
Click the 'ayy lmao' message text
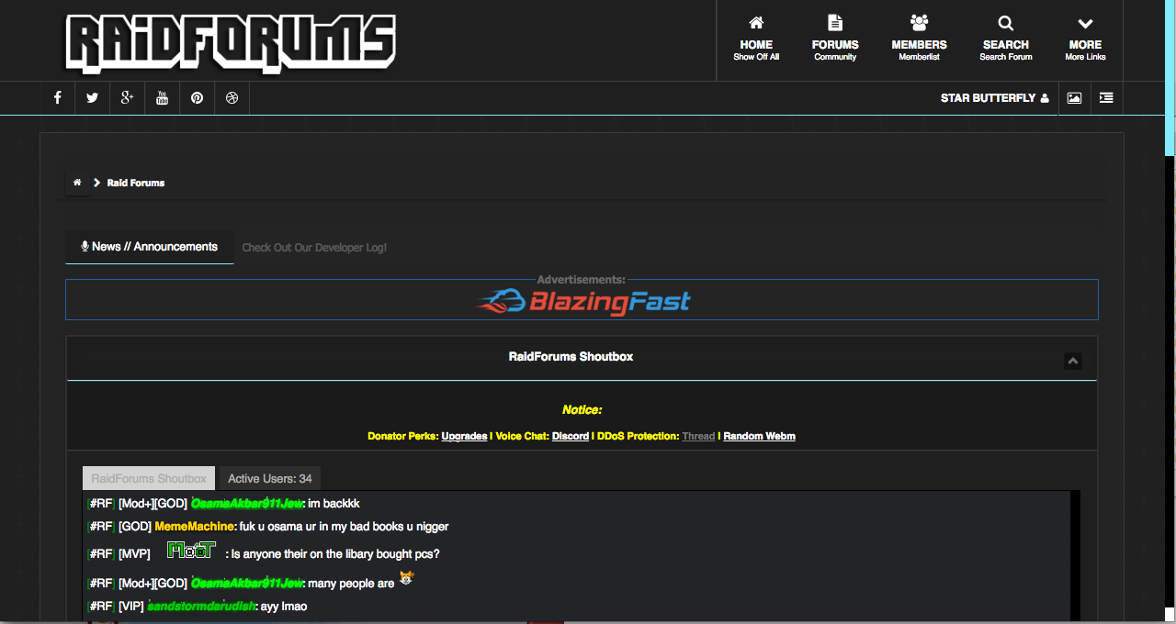(284, 607)
